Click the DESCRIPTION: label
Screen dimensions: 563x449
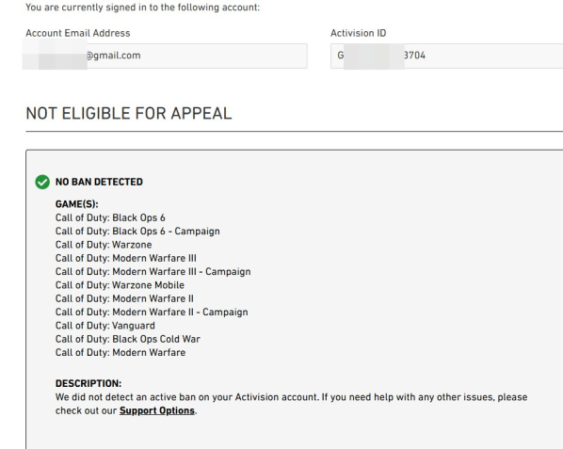[88, 383]
